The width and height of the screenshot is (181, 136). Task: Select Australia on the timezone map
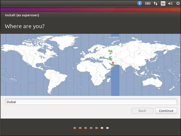tap(153, 80)
